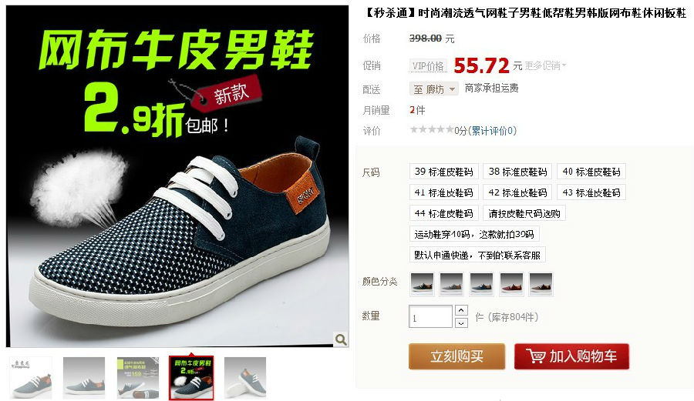Open the 至 廊坊 delivery location dropdown
Screen dimensions: 694x401
(433, 89)
